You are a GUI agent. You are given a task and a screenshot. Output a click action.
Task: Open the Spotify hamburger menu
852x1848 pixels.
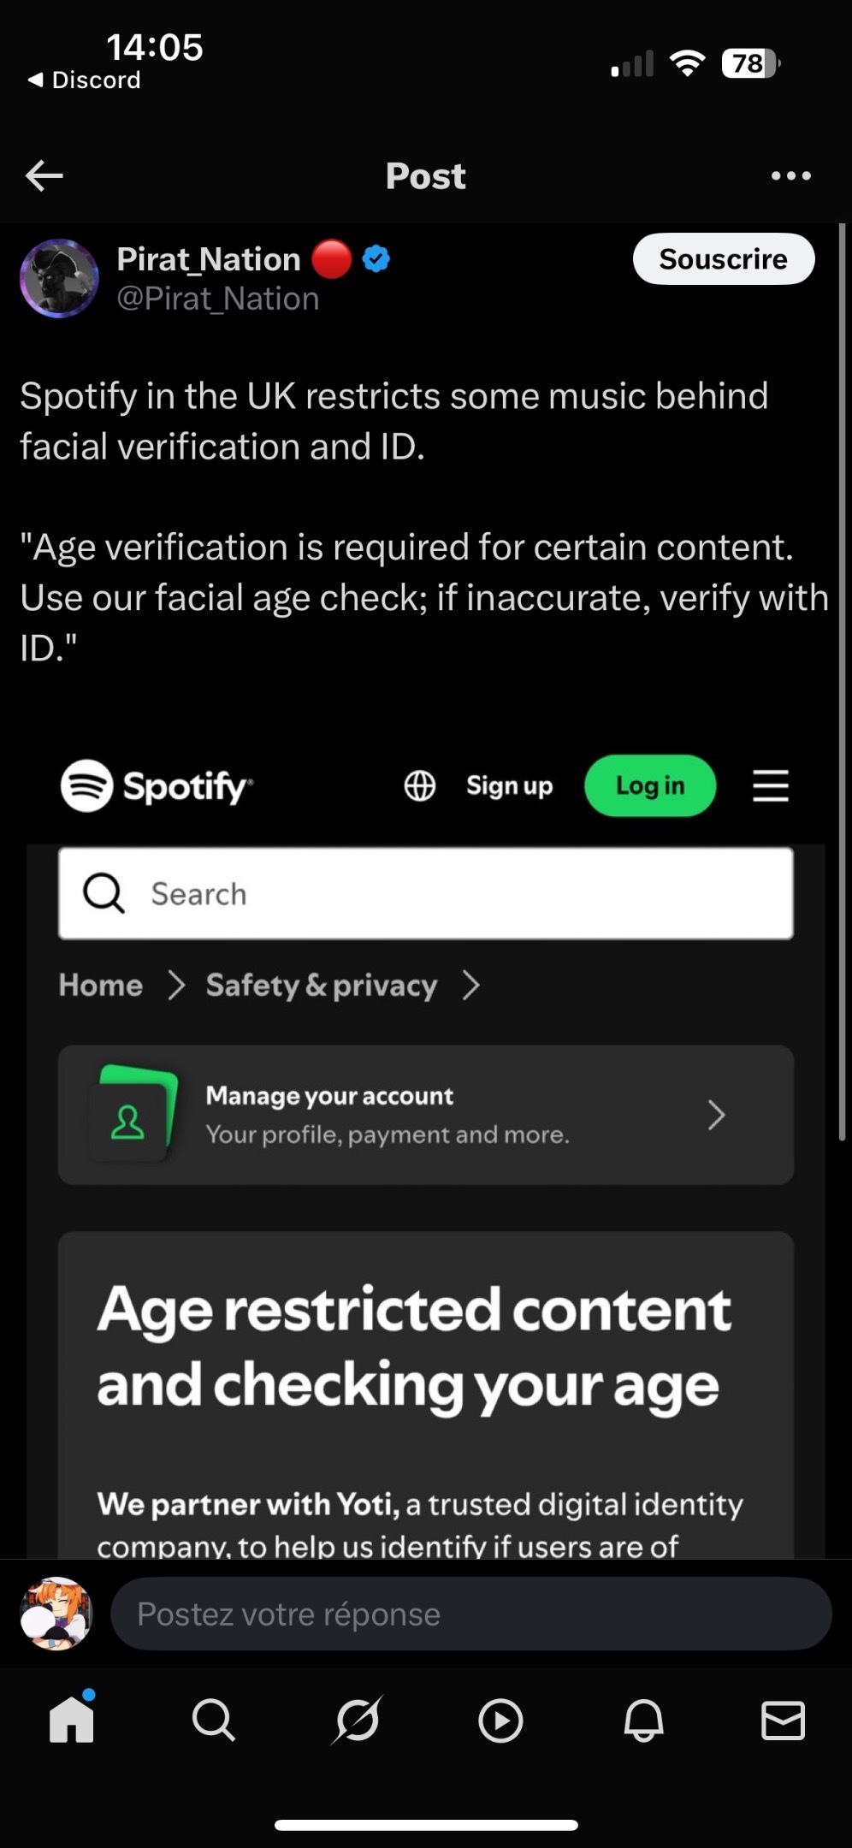click(770, 785)
